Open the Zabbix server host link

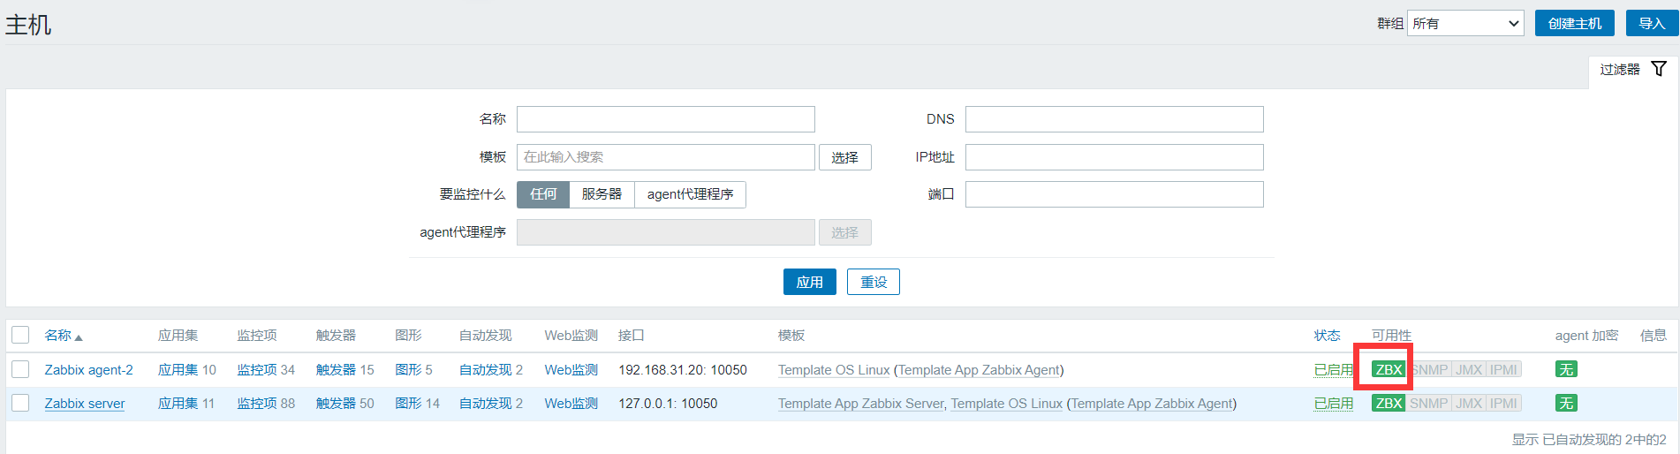click(x=85, y=404)
